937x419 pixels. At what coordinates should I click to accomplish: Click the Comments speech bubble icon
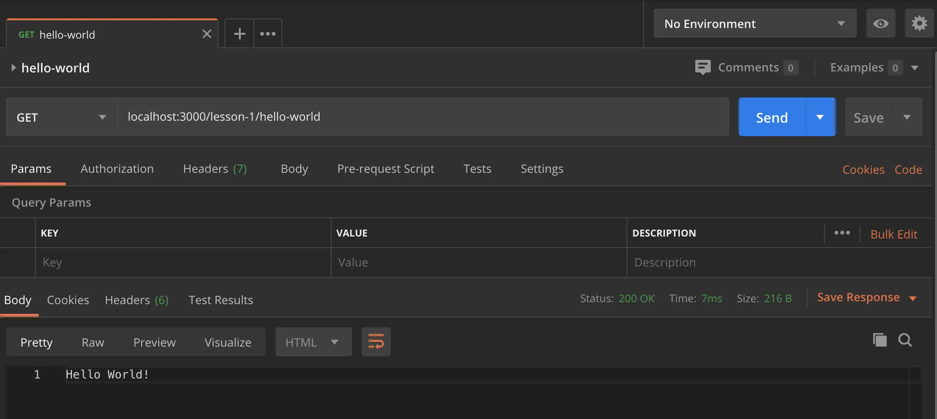[x=703, y=67]
